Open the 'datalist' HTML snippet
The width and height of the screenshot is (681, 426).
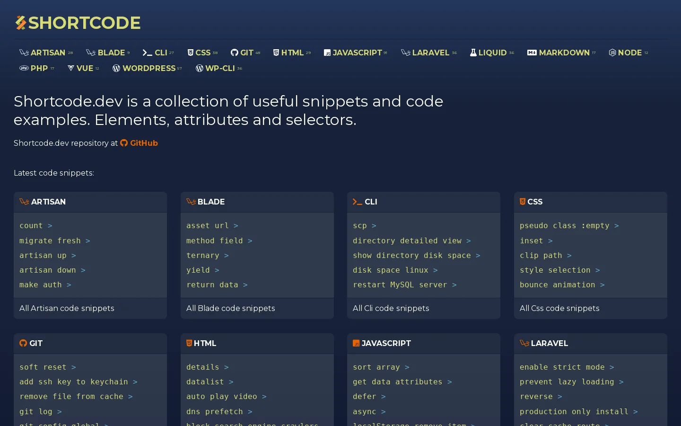[x=210, y=382]
